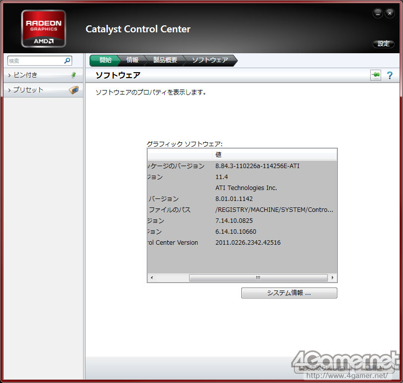Select the value 8.01.01.1142

[234, 199]
